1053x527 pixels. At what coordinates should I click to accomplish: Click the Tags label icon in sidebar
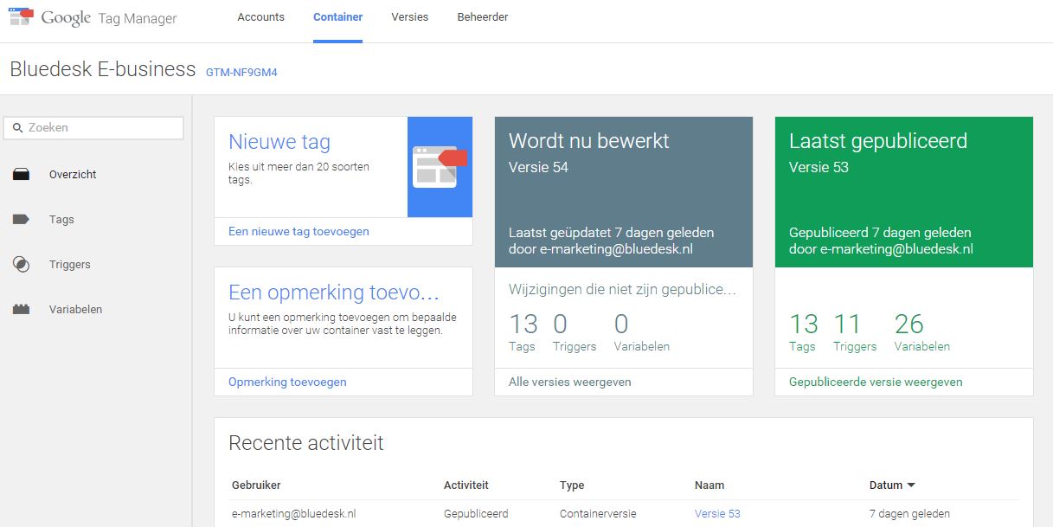tap(21, 220)
